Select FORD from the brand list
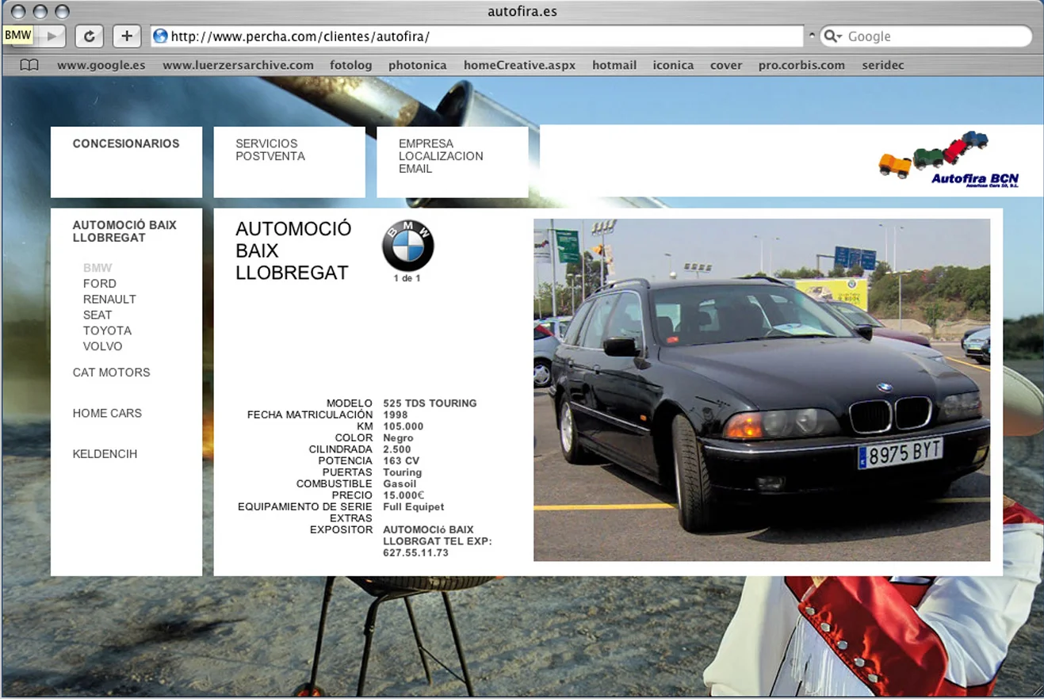Screen dimensions: 1044x699 [100, 283]
